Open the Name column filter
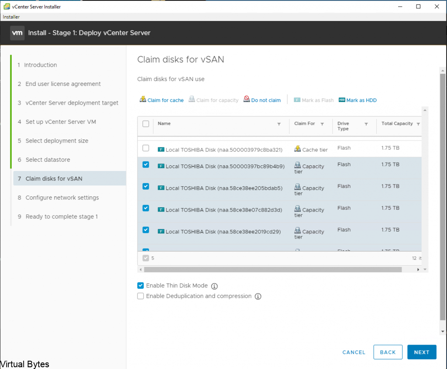The width and height of the screenshot is (447, 369). pos(279,124)
